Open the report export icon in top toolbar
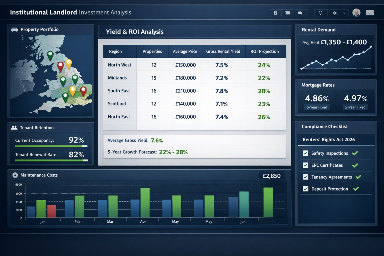The image size is (384, 256). coord(275,12)
